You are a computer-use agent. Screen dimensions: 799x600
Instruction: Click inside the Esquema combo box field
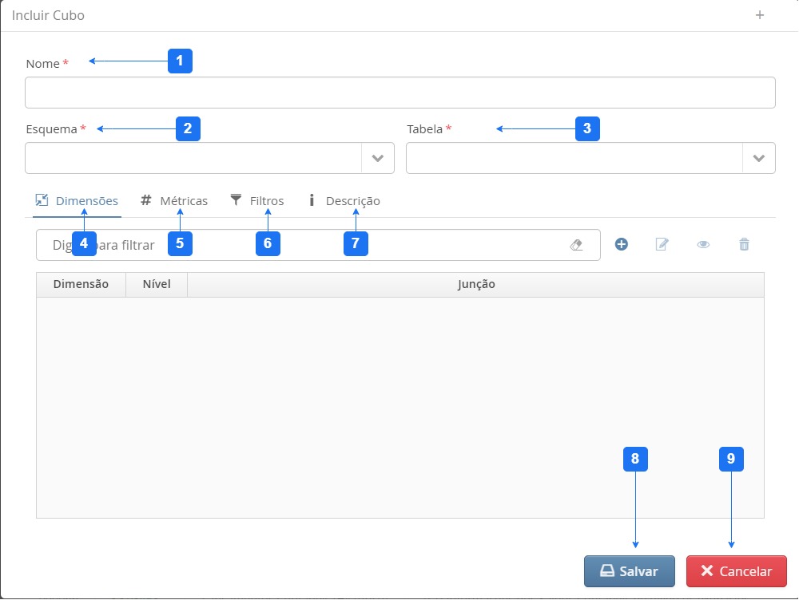(x=193, y=158)
